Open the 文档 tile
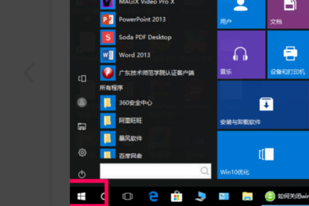The height and width of the screenshot is (206, 309). tap(288, 14)
